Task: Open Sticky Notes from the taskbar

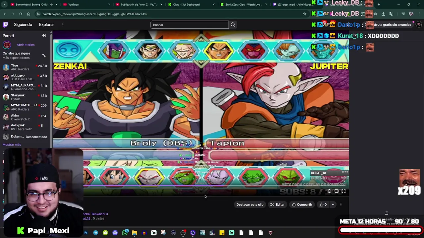Action: [x=222, y=233]
